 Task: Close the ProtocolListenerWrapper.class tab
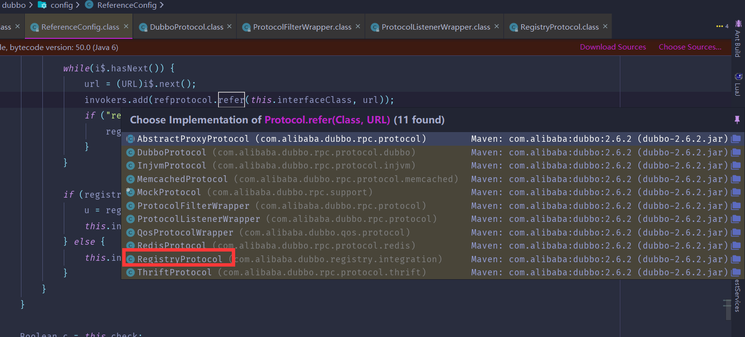497,27
